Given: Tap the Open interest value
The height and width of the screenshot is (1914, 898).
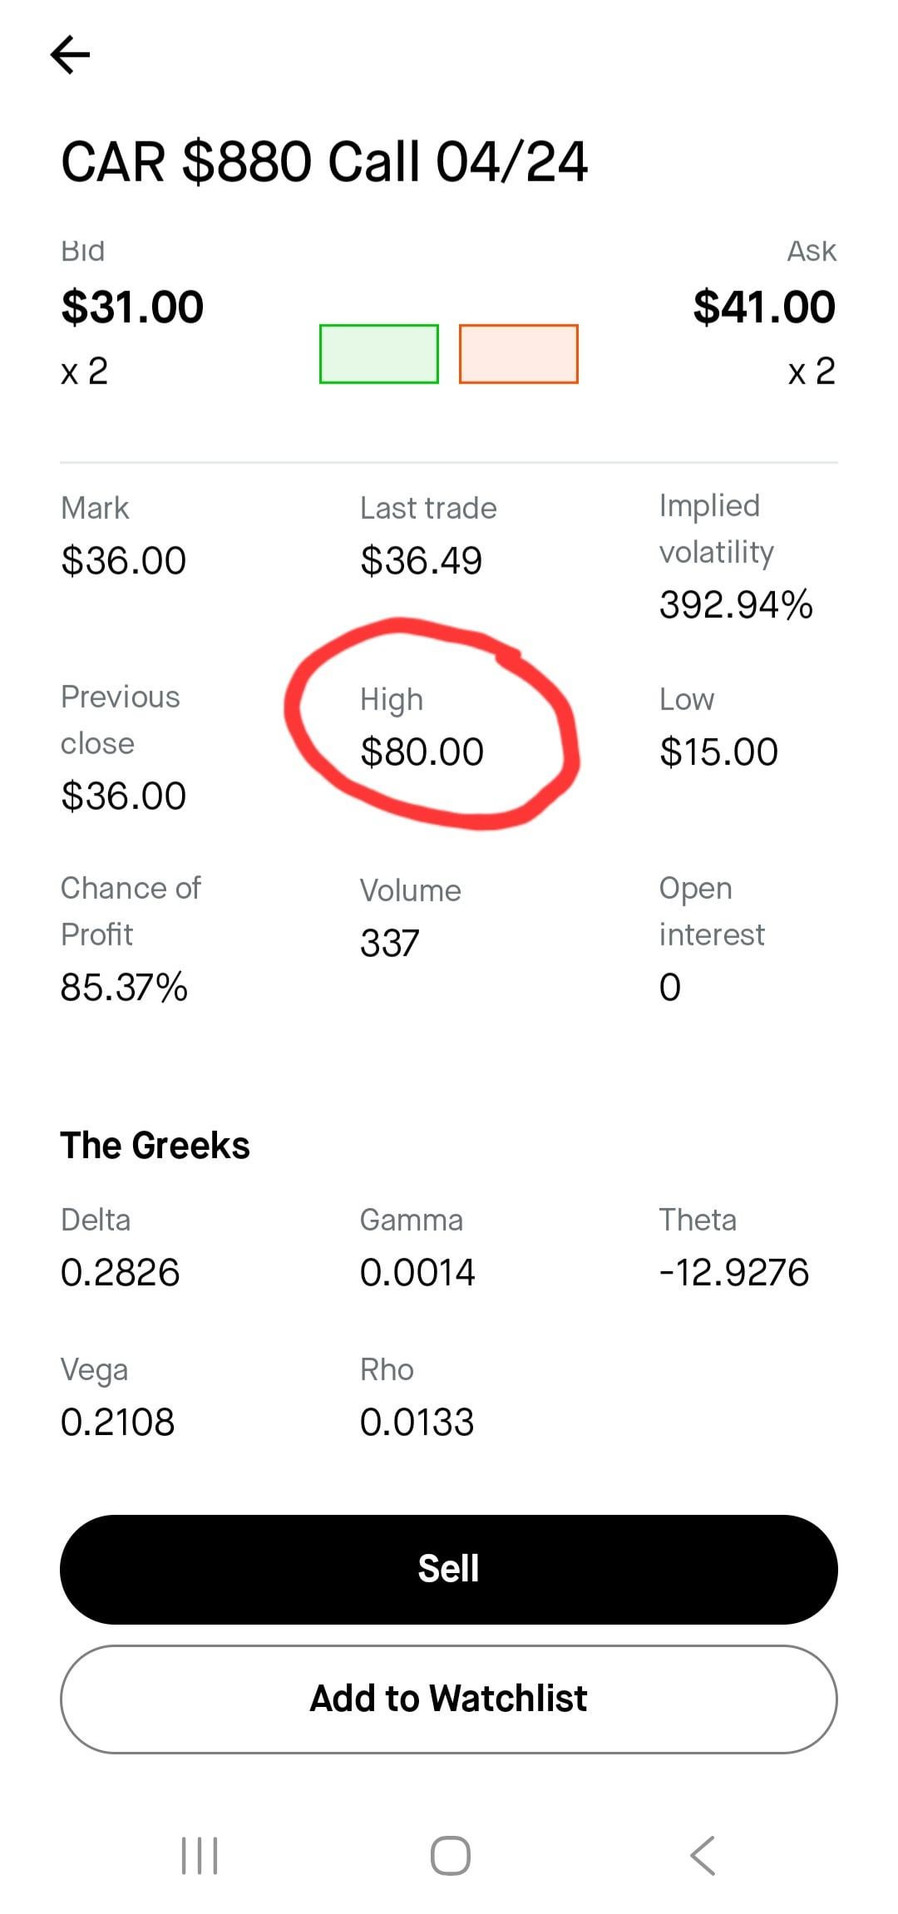Looking at the screenshot, I should [670, 988].
